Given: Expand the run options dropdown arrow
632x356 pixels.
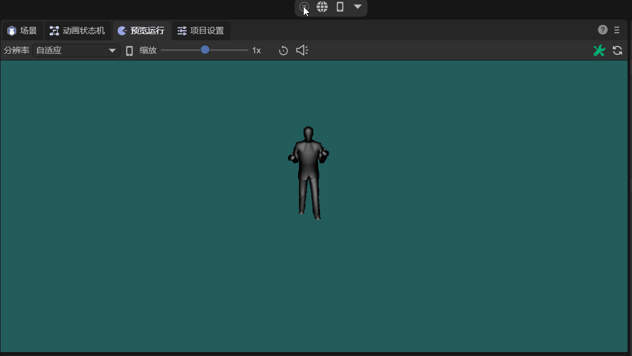Looking at the screenshot, I should coord(357,7).
